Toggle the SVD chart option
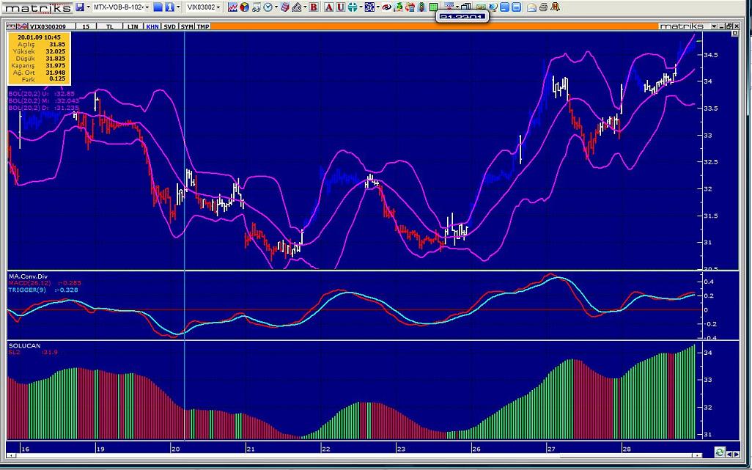This screenshot has width=752, height=470. pos(169,26)
